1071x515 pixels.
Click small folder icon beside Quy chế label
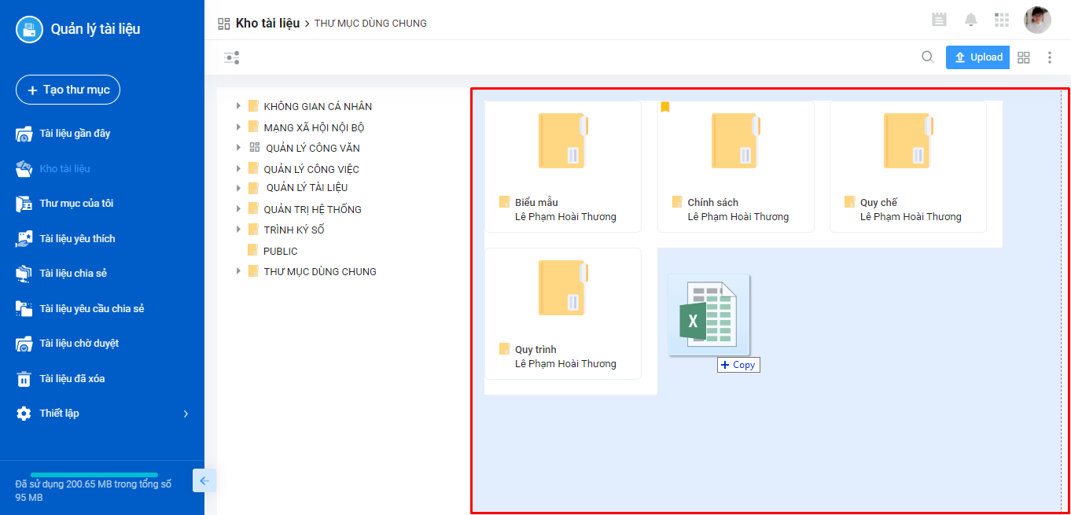click(849, 202)
